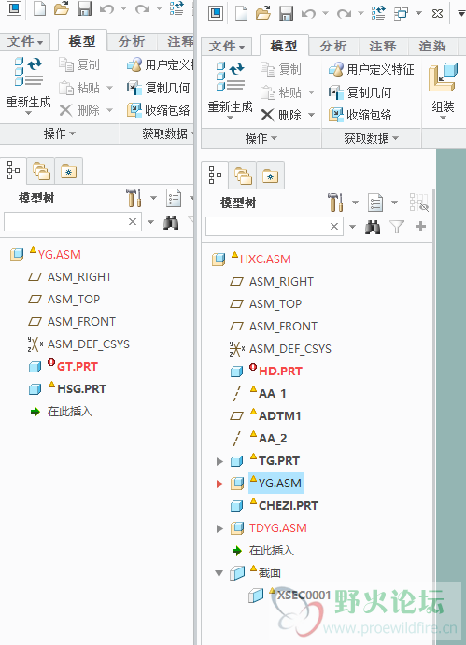Image resolution: width=466 pixels, height=645 pixels.
Task: Click Open folder icon in right window
Action: pyautogui.click(x=263, y=13)
